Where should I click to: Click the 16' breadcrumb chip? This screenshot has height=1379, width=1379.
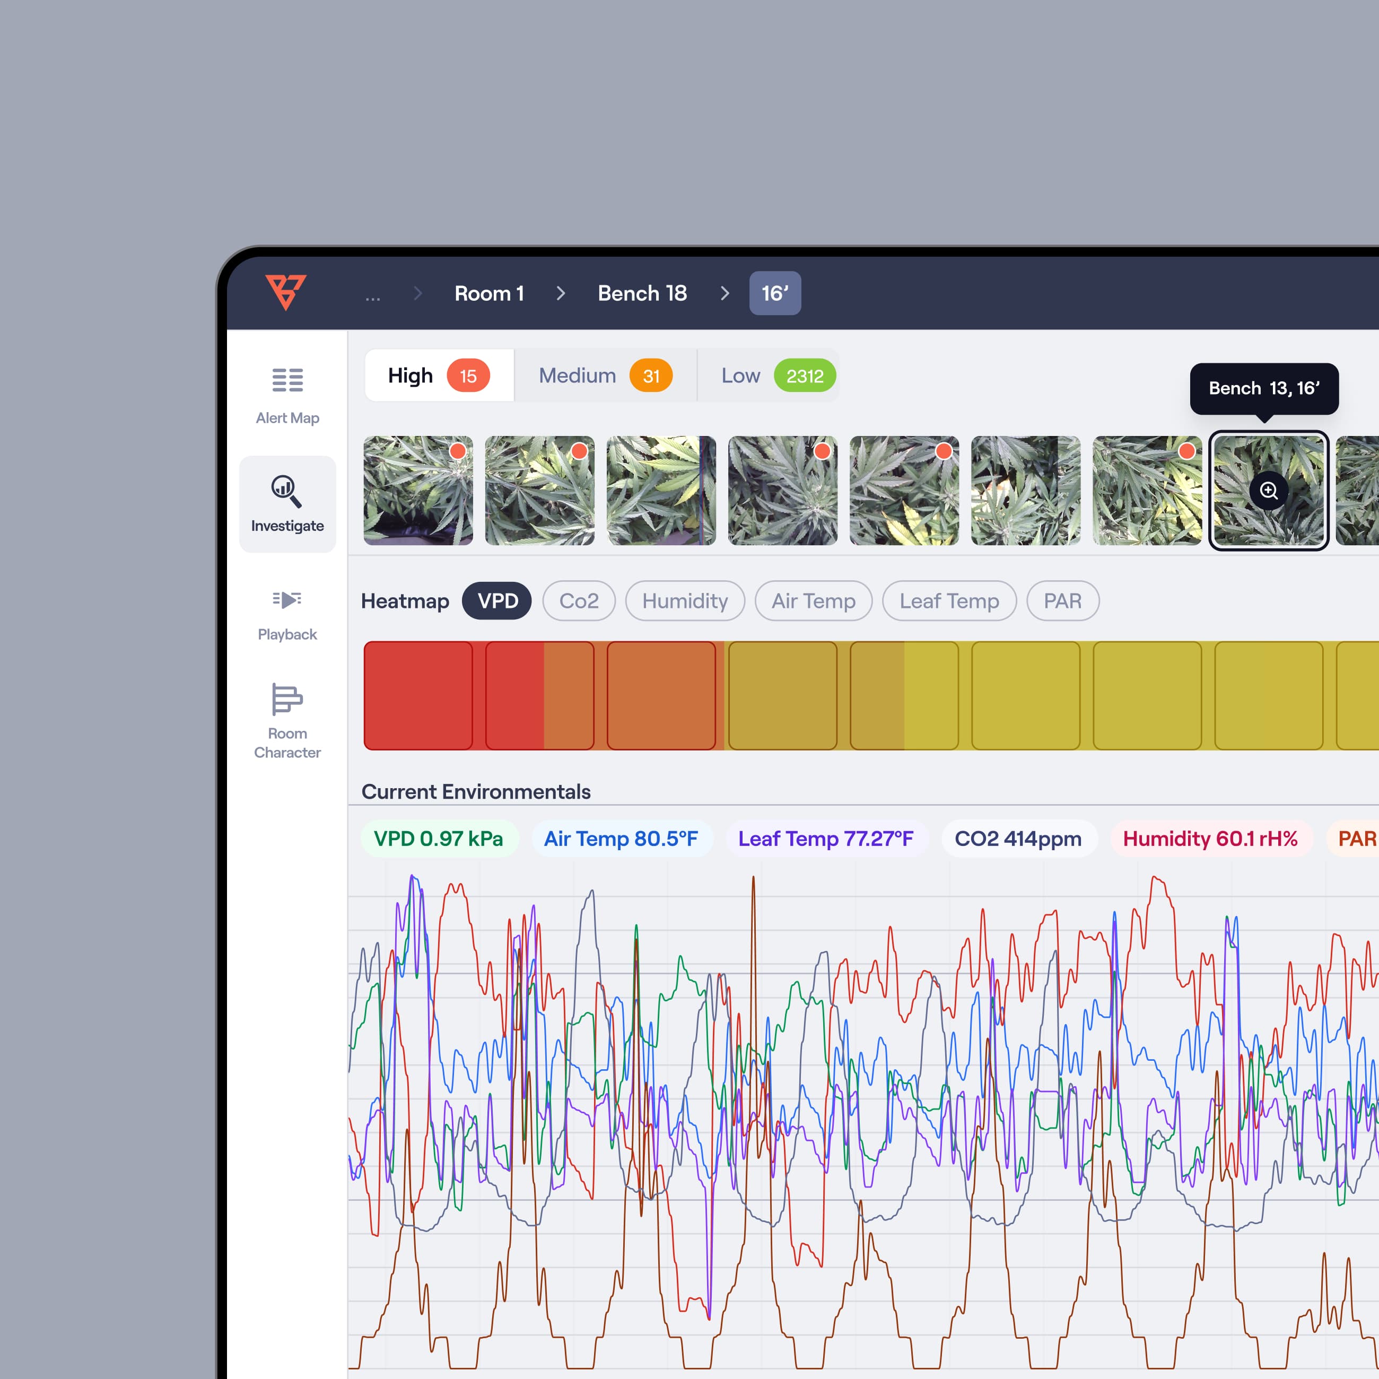click(x=775, y=293)
